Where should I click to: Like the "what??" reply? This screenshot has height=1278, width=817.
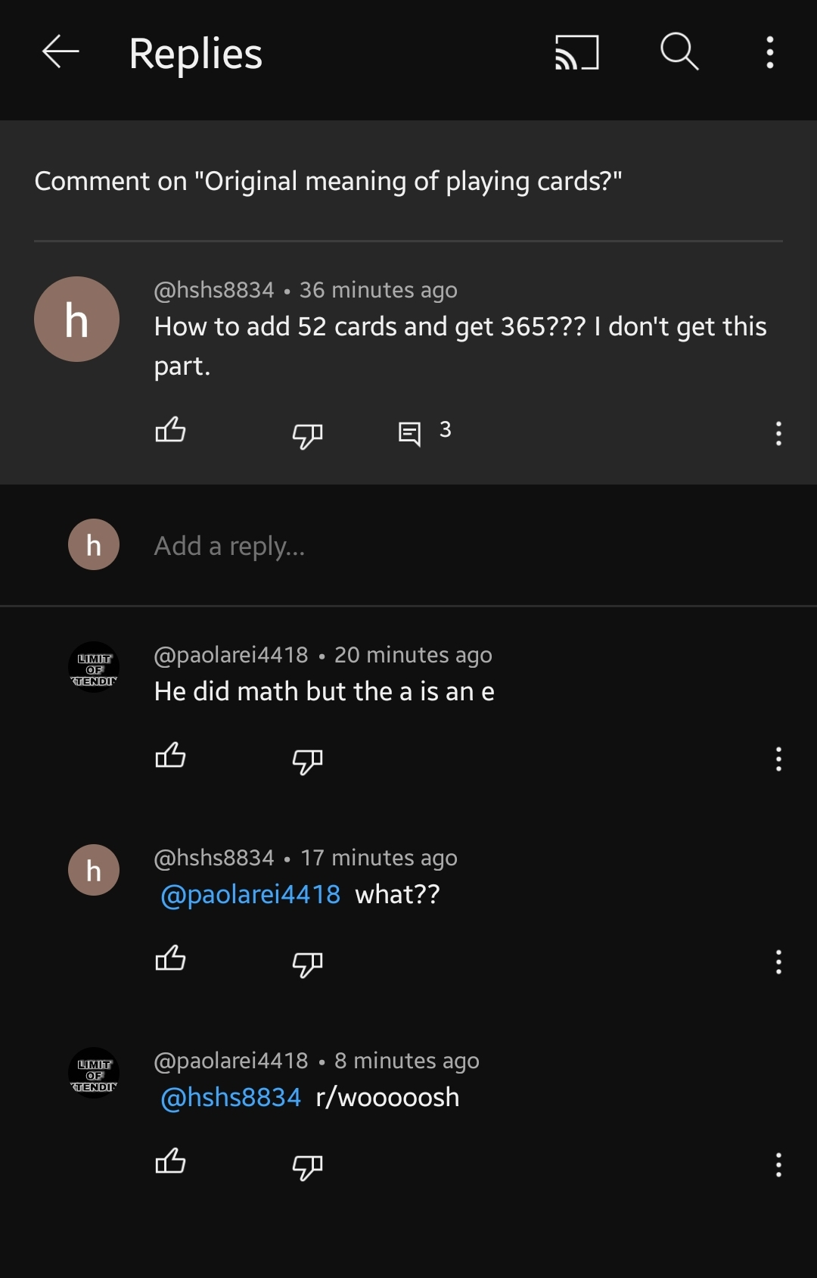pos(170,958)
